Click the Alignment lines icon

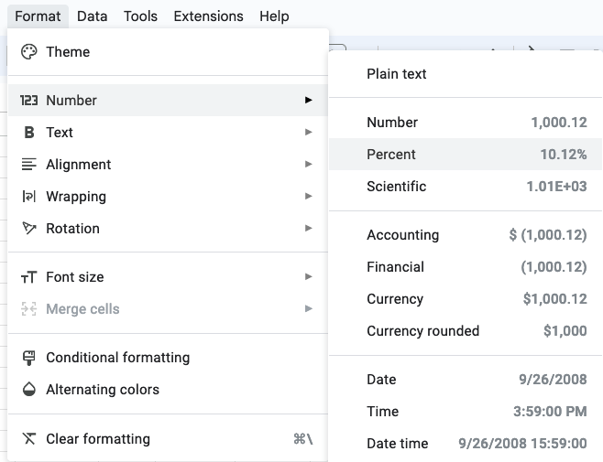(28, 165)
